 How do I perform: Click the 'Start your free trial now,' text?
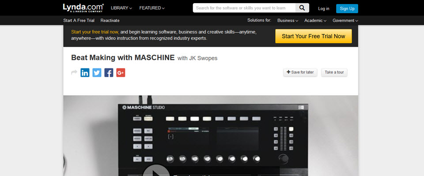(x=95, y=32)
